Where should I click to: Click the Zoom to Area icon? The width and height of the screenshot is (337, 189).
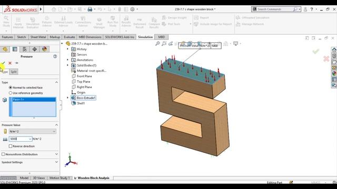pos(164,44)
